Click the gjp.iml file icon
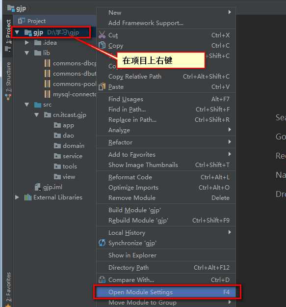Viewport: 286px width, 307px height. (x=38, y=187)
